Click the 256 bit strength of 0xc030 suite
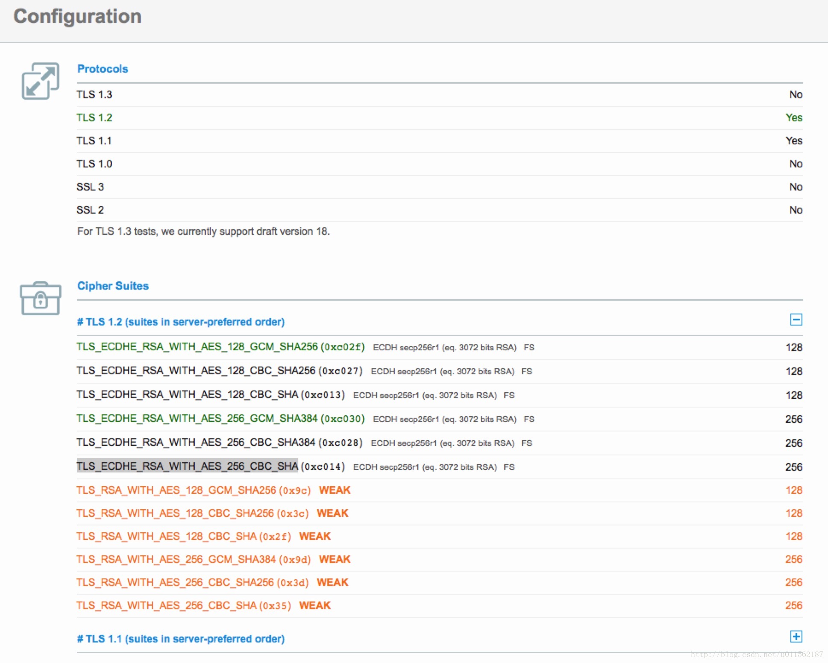Screen dimensions: 828x663 click(x=794, y=419)
